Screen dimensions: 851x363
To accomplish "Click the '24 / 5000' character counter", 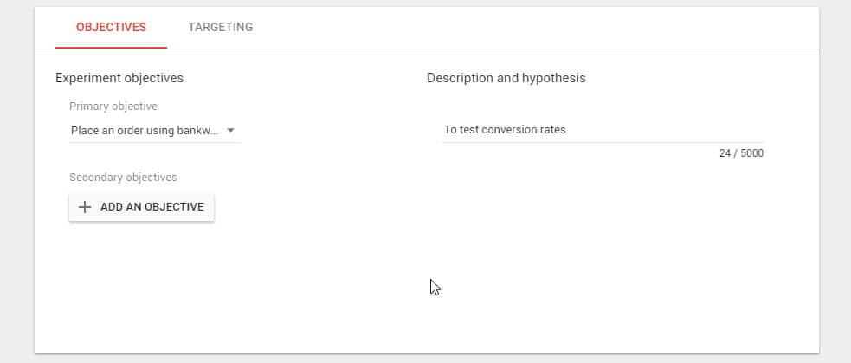I will pyautogui.click(x=741, y=153).
